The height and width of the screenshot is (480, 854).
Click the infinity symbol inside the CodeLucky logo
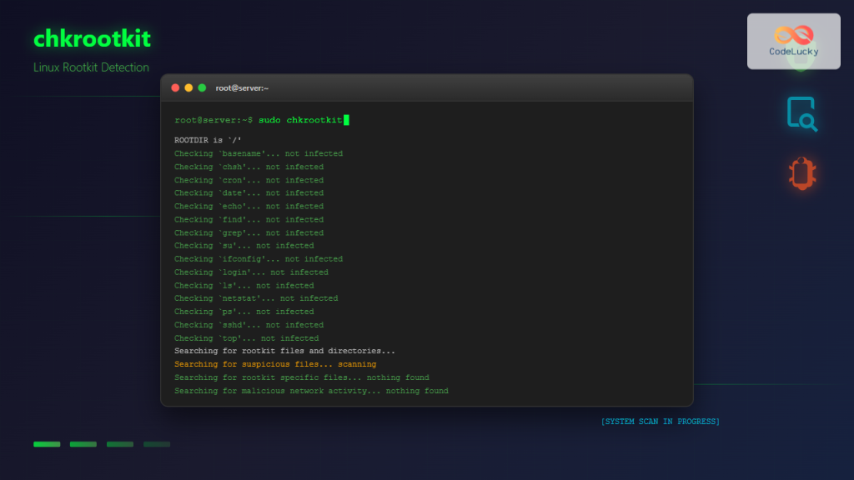click(793, 33)
